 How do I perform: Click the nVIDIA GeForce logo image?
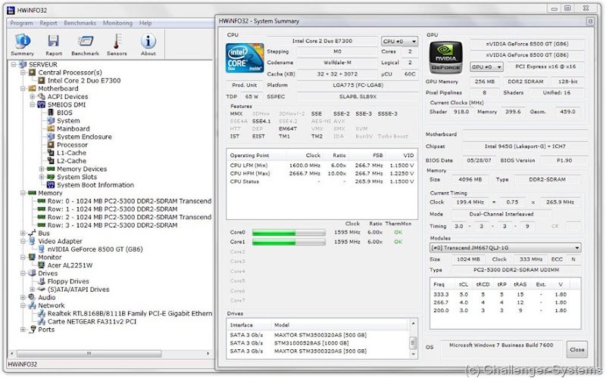pyautogui.click(x=445, y=58)
